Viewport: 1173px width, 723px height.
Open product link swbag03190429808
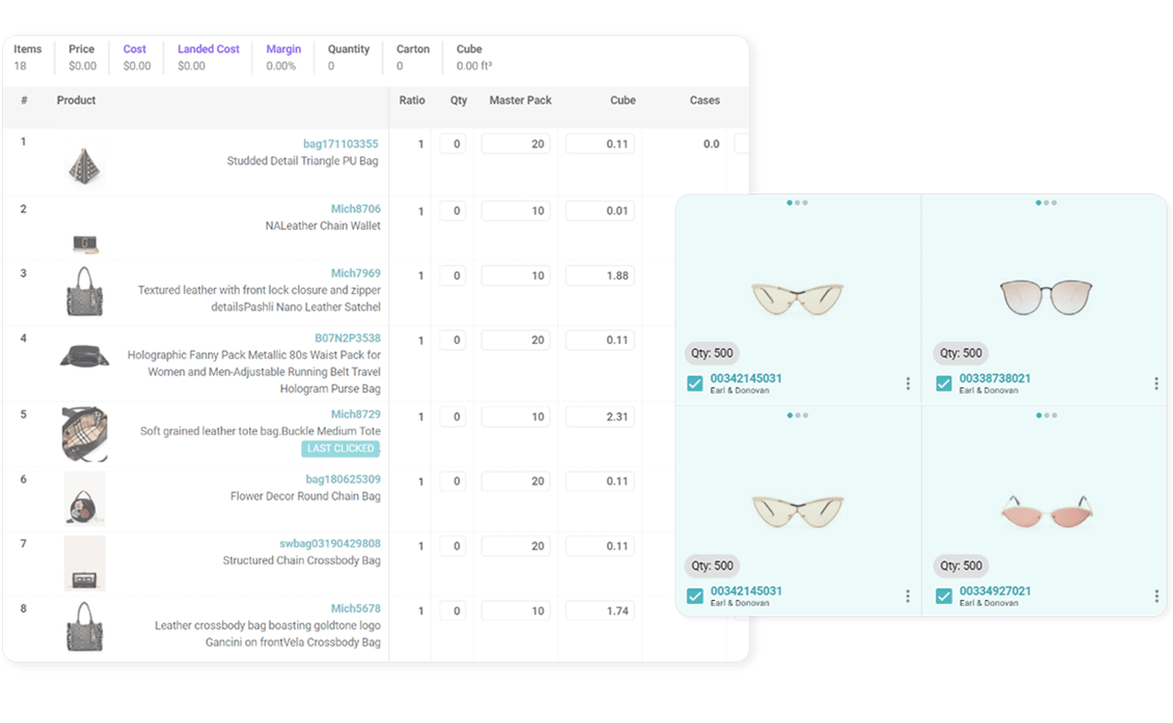[329, 543]
